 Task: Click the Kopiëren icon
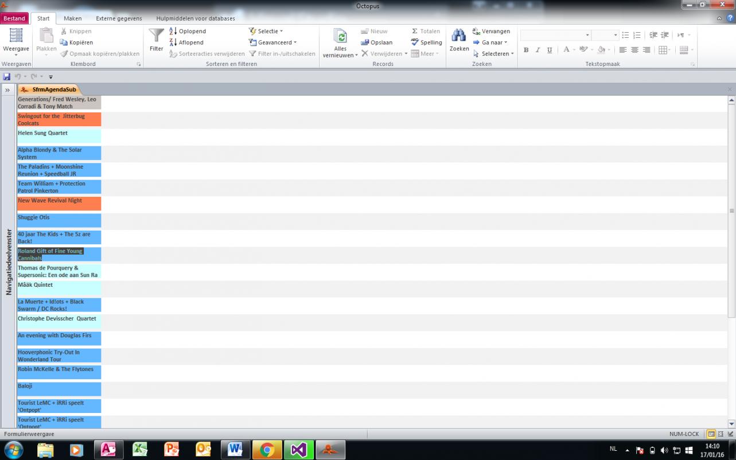coord(64,42)
